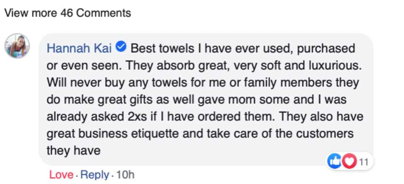Click 'they have' on the last comment line
This screenshot has width=404, height=184.
[x=74, y=151]
